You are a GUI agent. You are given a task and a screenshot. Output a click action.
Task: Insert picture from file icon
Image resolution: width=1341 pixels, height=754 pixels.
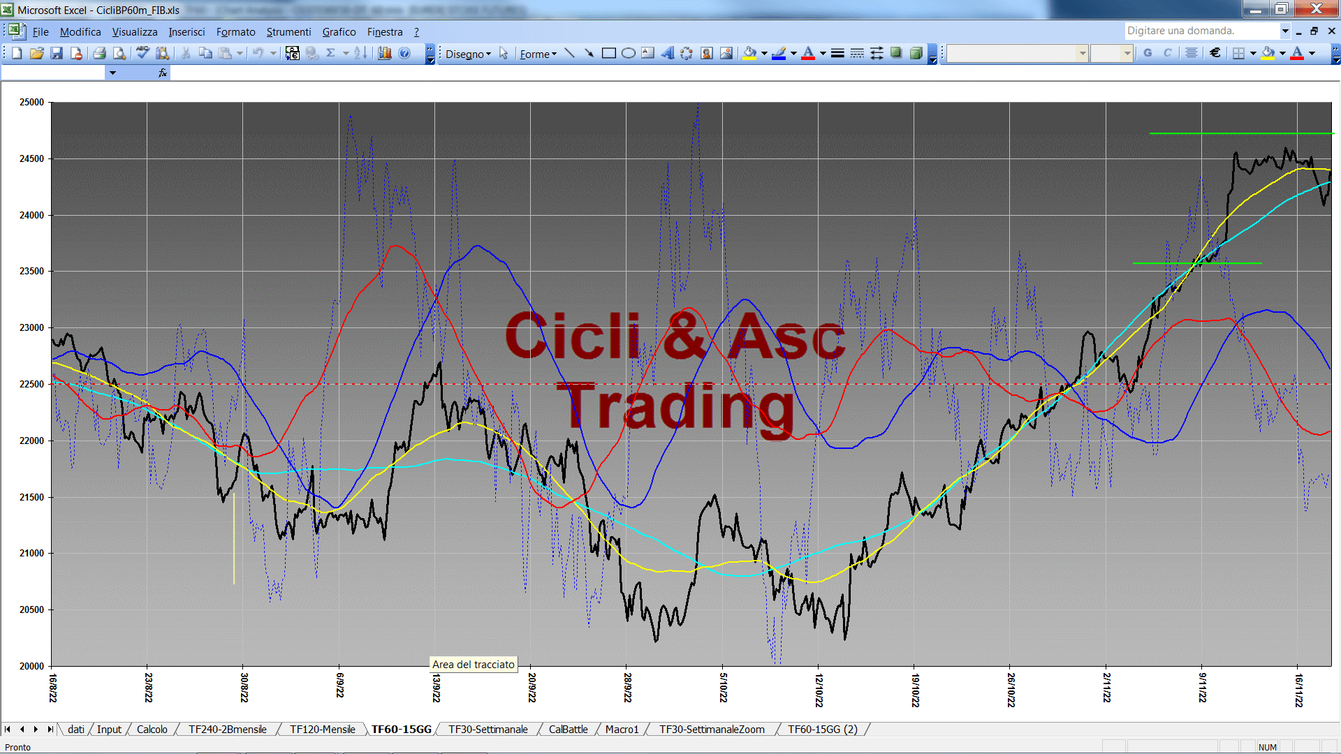(x=726, y=53)
